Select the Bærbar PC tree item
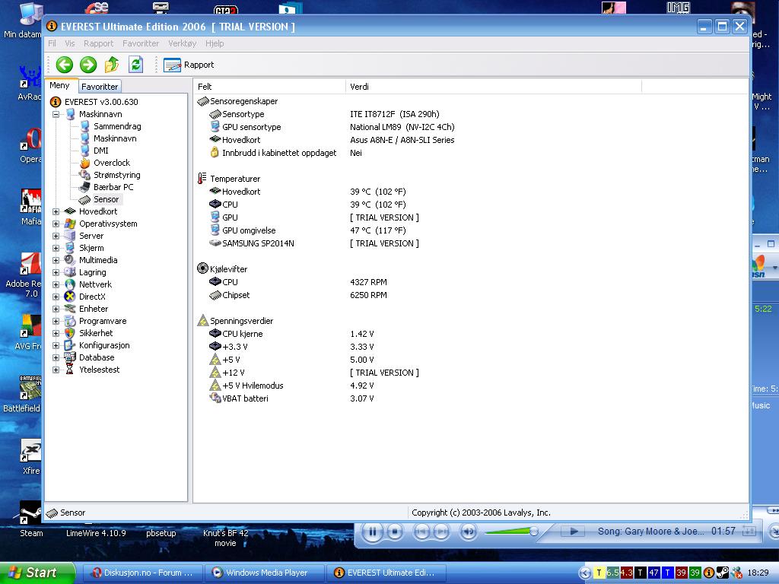Screen dimensions: 779x584 click(x=113, y=187)
